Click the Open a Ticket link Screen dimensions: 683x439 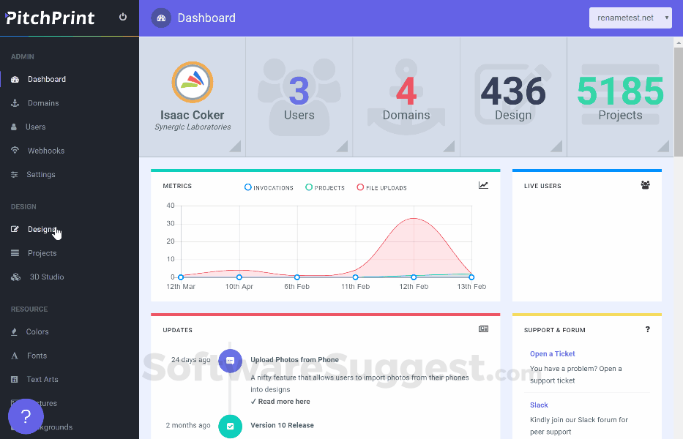(x=552, y=353)
